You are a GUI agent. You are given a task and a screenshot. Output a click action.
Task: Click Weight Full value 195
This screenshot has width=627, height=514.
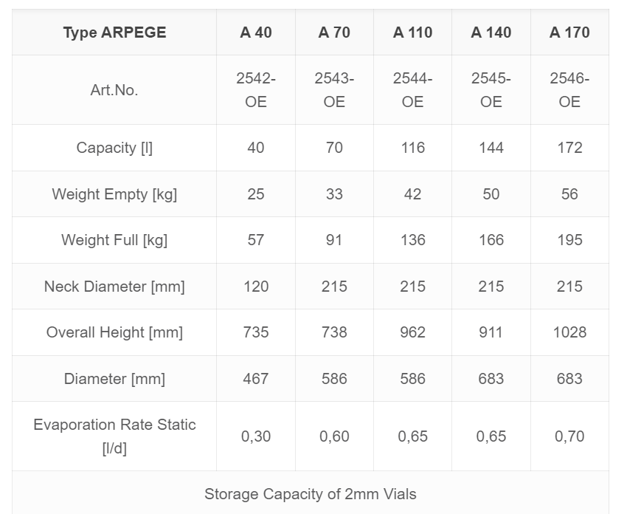(x=569, y=240)
